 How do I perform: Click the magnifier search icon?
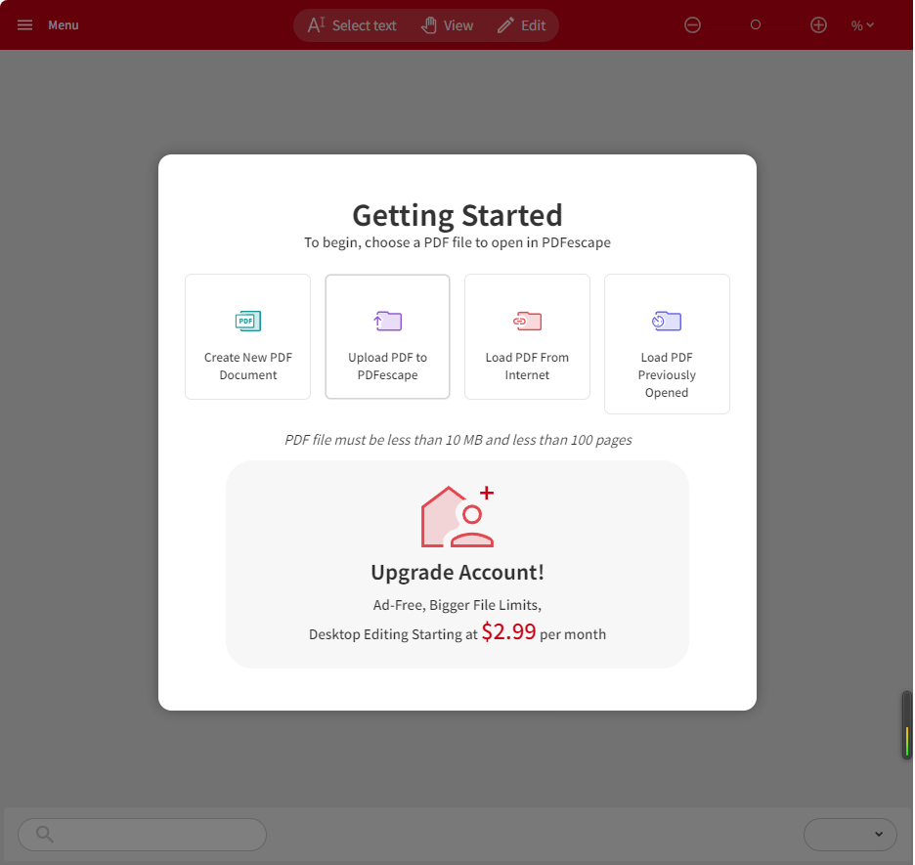44,834
